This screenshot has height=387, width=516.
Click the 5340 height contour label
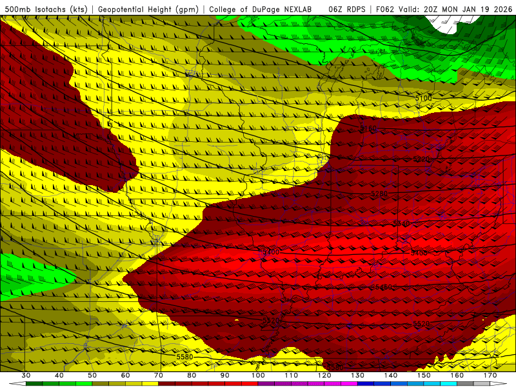[x=401, y=224]
